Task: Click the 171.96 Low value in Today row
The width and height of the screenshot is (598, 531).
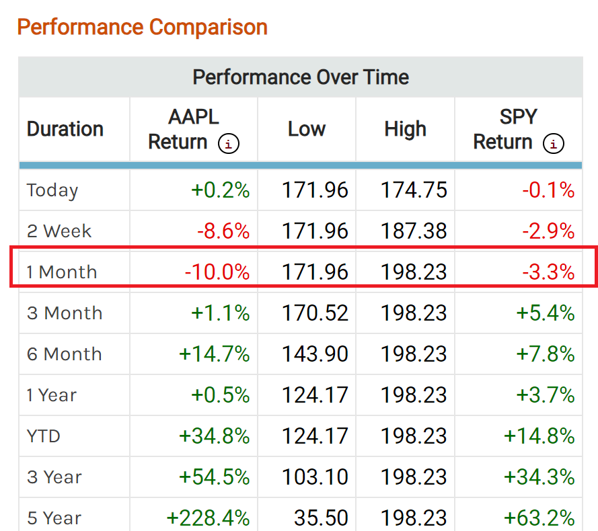Action: [x=315, y=190]
